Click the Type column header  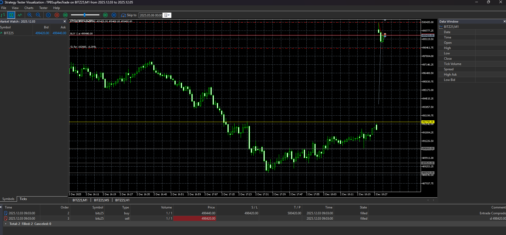[x=126, y=207]
